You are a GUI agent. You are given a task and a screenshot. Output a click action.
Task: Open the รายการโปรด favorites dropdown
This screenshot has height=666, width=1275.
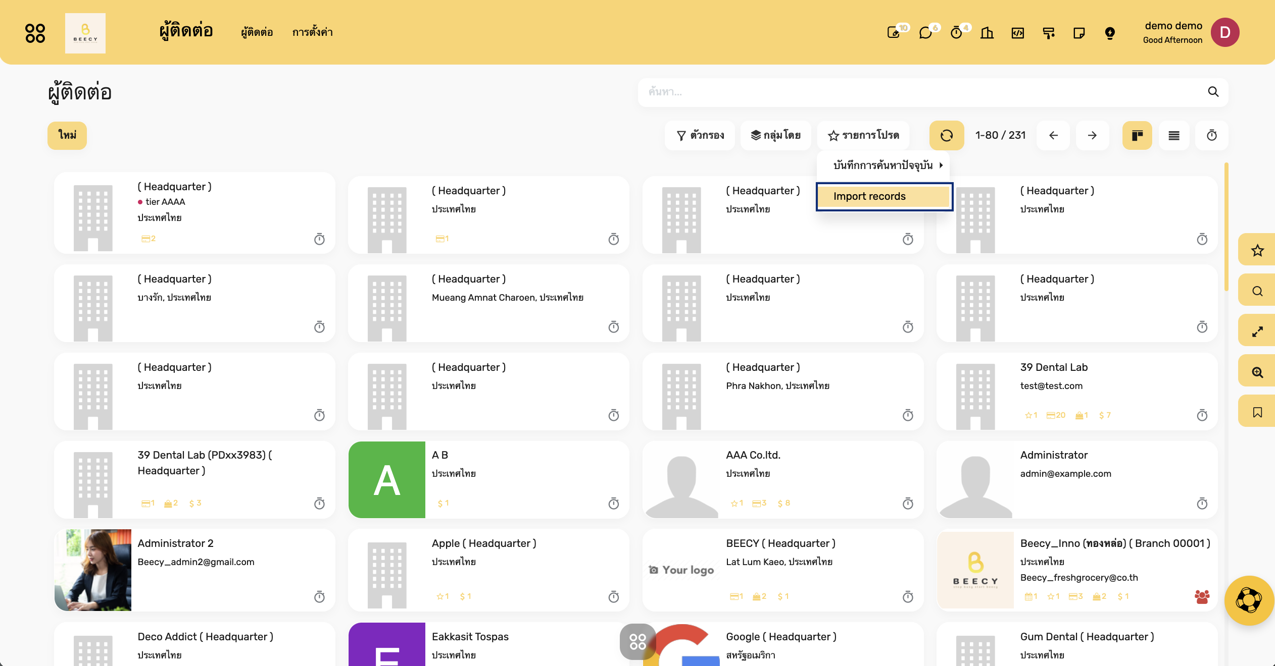tap(863, 135)
